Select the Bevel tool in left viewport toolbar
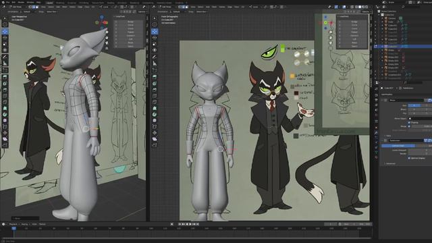This screenshot has height=243, width=432. [x=5, y=90]
